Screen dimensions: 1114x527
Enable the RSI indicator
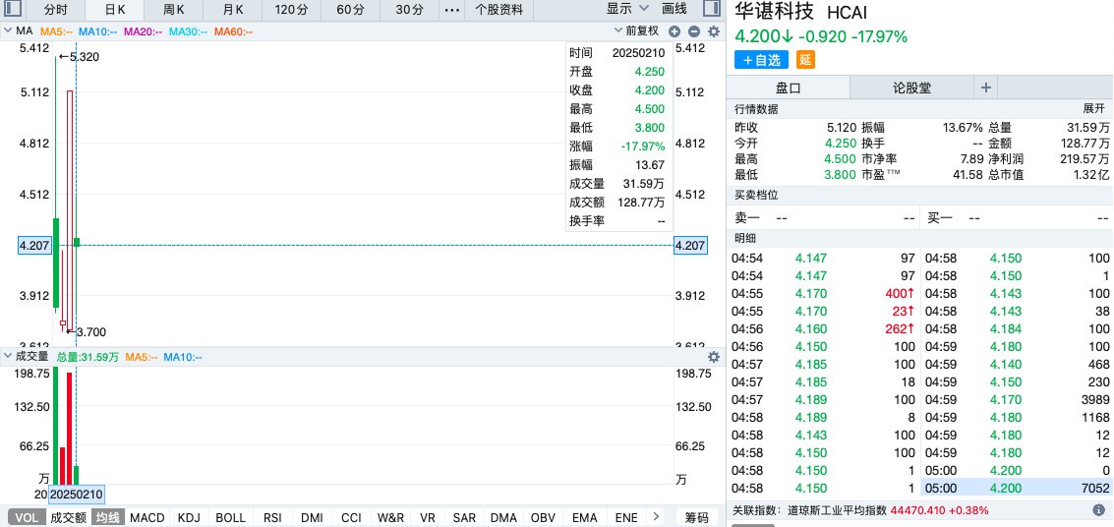(272, 518)
